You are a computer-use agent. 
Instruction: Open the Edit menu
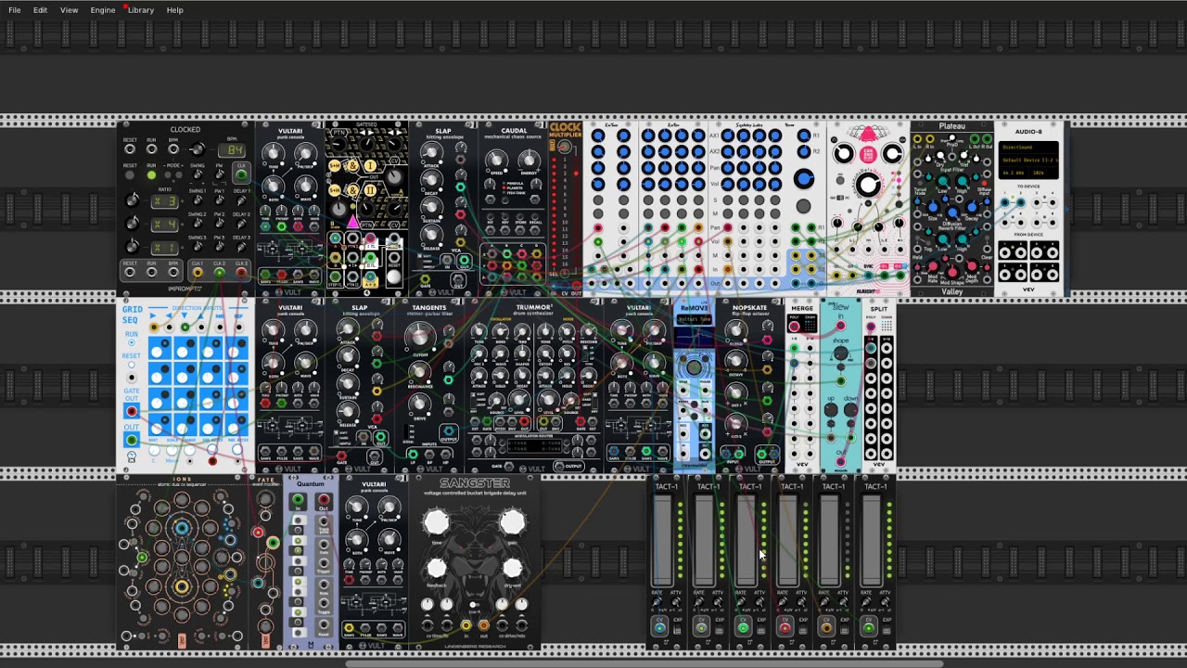[40, 10]
